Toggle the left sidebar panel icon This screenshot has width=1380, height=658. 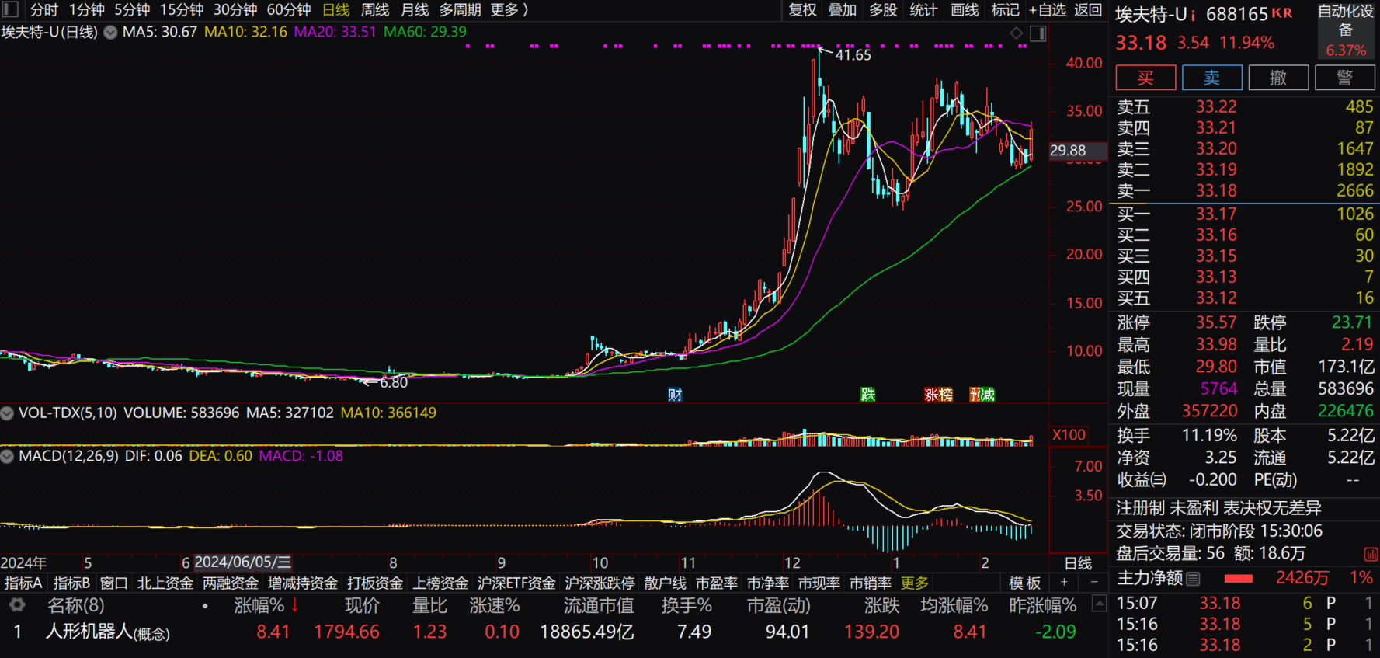10,9
